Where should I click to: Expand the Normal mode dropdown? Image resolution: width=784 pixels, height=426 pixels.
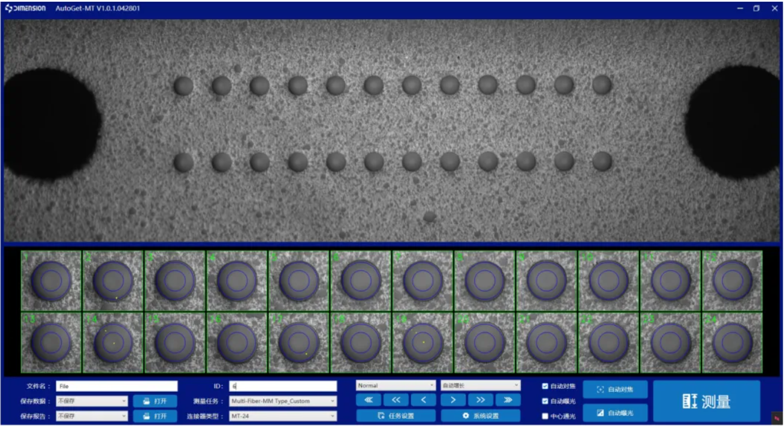click(396, 386)
